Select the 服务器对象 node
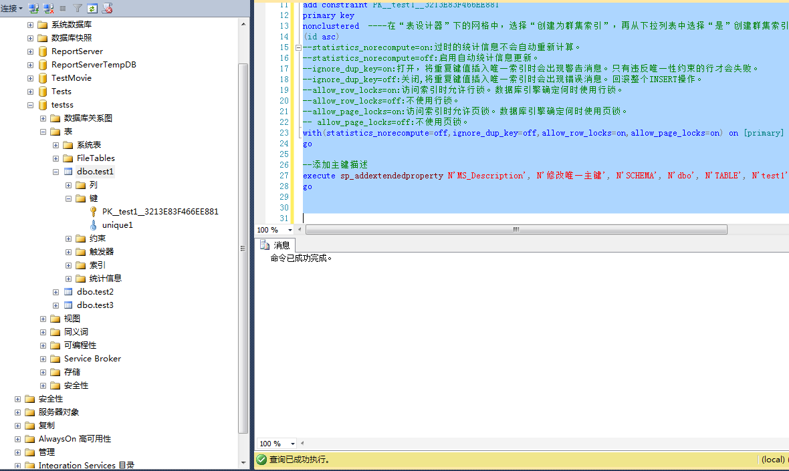 (58, 412)
